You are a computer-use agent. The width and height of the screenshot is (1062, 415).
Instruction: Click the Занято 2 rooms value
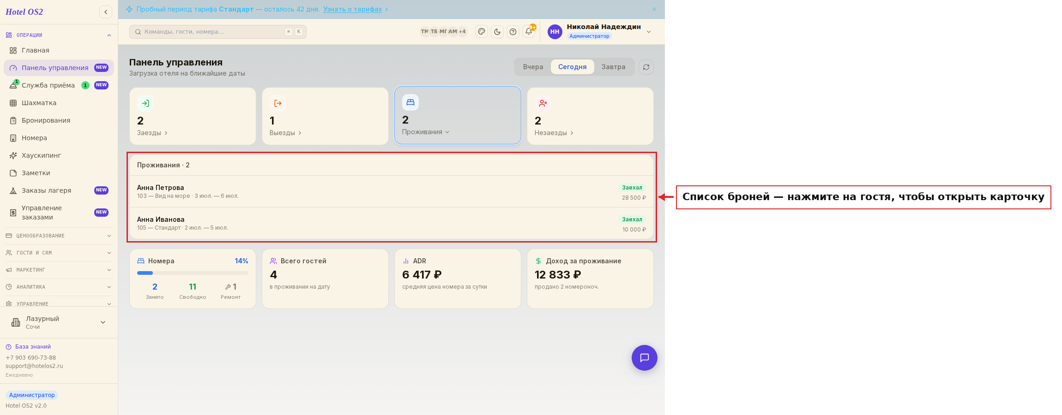tap(155, 287)
